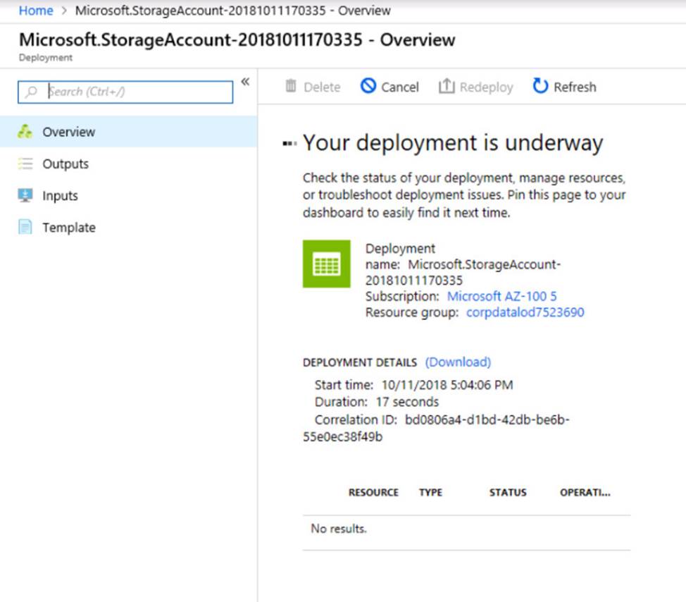Click the Outputs list icon

(x=25, y=164)
